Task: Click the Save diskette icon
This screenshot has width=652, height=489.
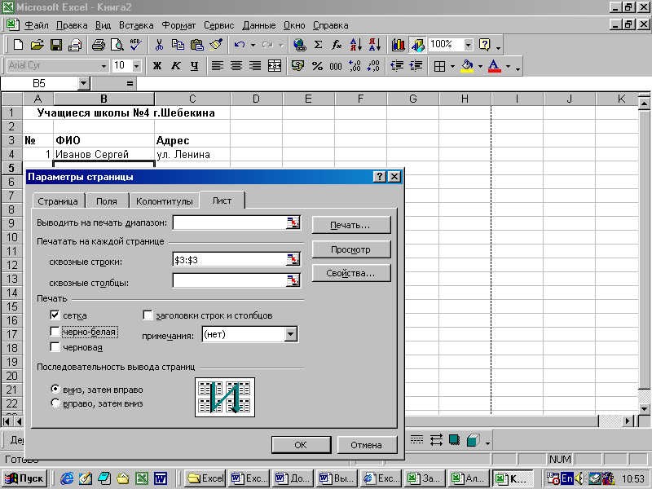Action: 56,45
